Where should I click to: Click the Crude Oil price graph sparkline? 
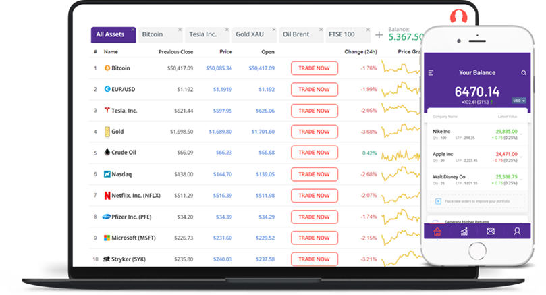(401, 155)
